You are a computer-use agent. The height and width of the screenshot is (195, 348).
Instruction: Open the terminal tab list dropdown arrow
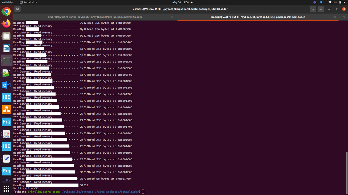(x=344, y=17)
